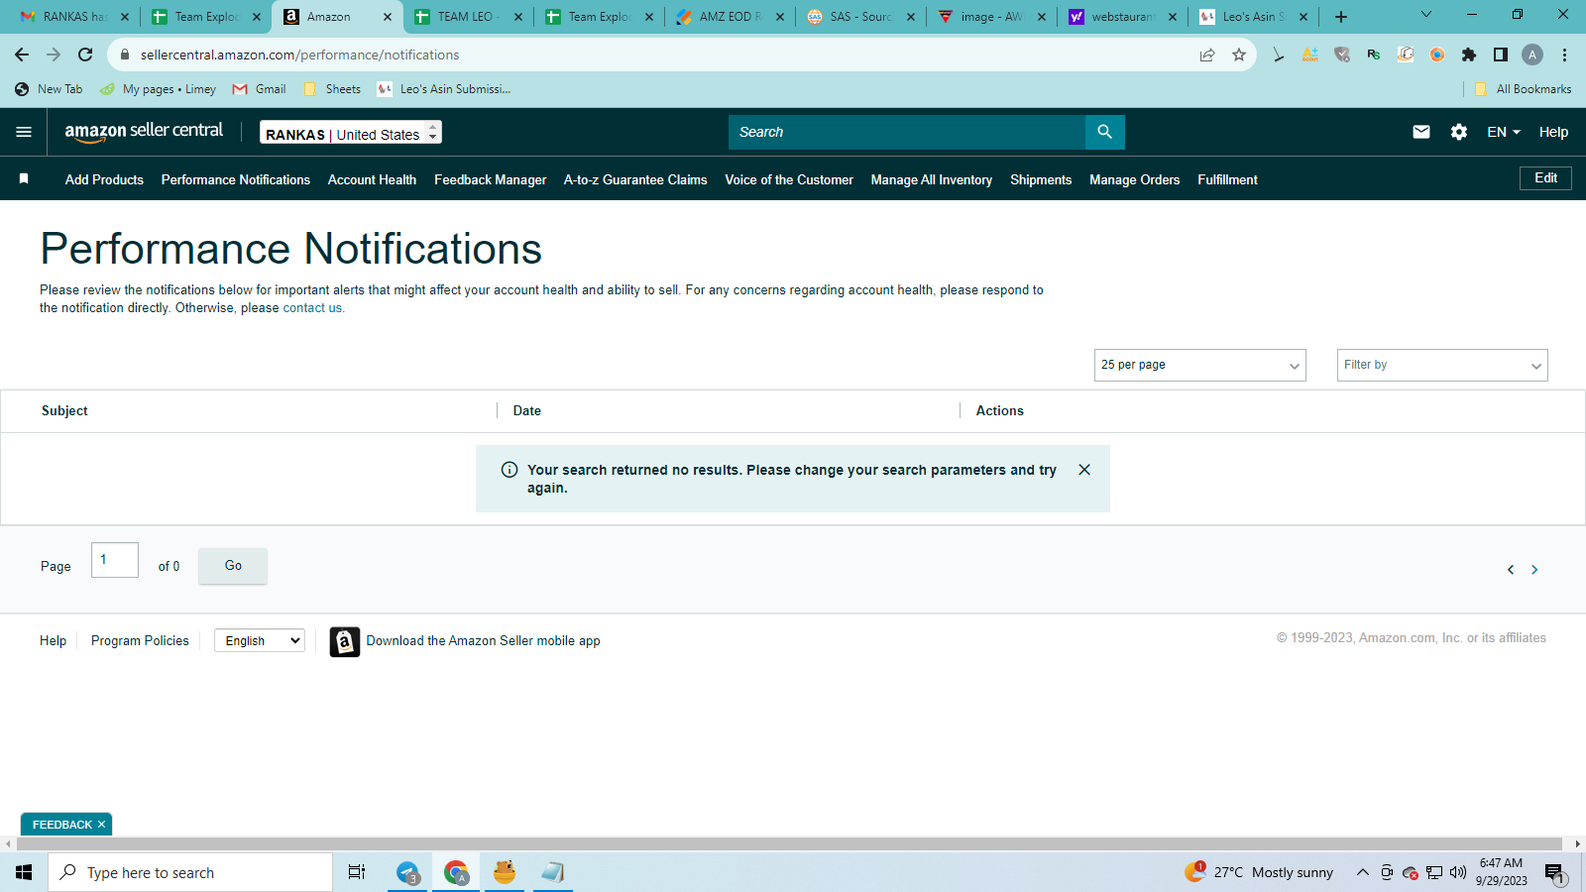Image resolution: width=1586 pixels, height=892 pixels.
Task: Click the Windows taskbar search box
Action: click(x=190, y=872)
